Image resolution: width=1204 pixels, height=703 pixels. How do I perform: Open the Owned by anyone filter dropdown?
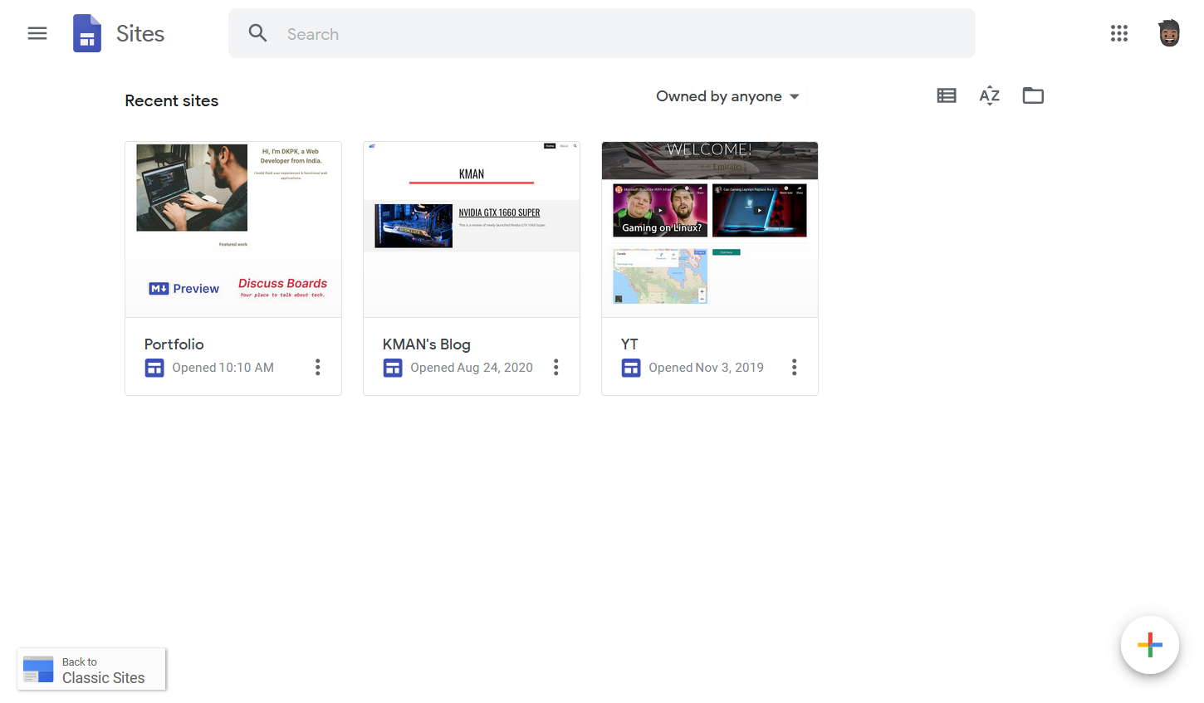click(x=727, y=95)
